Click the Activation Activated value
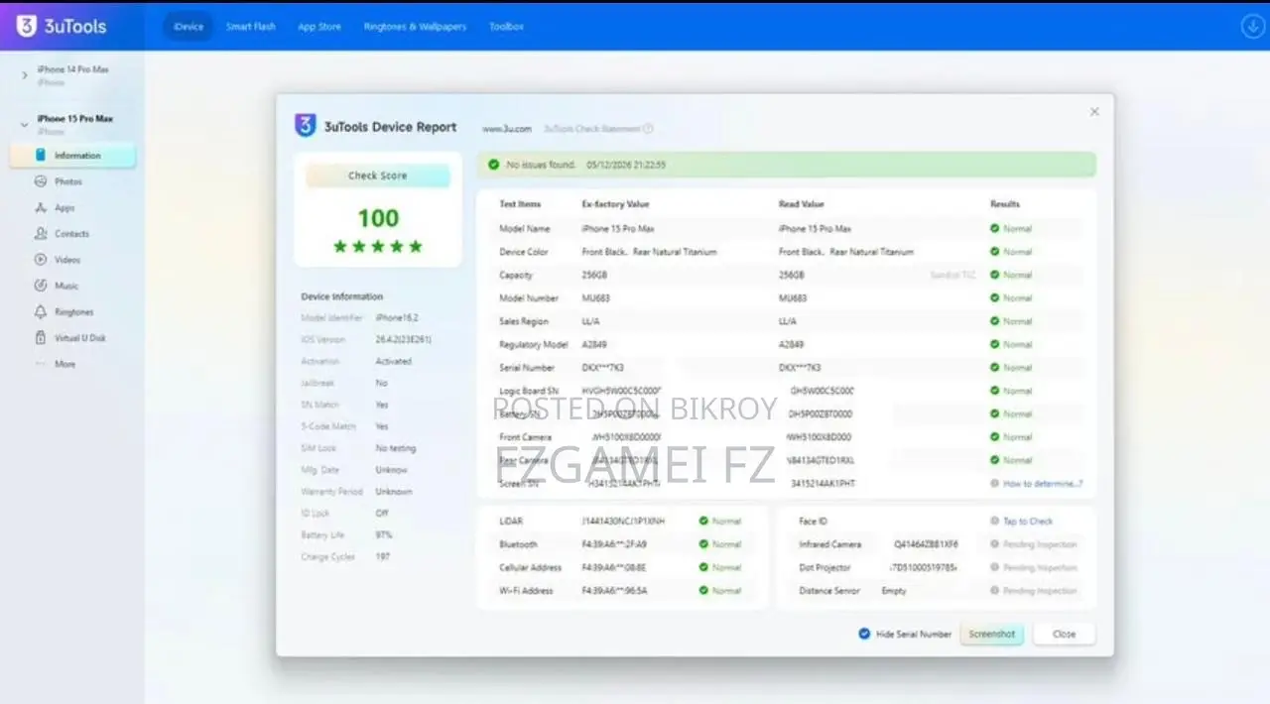 coord(393,361)
